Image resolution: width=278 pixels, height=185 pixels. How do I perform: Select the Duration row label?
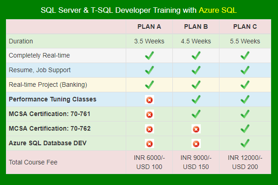coord(21,41)
